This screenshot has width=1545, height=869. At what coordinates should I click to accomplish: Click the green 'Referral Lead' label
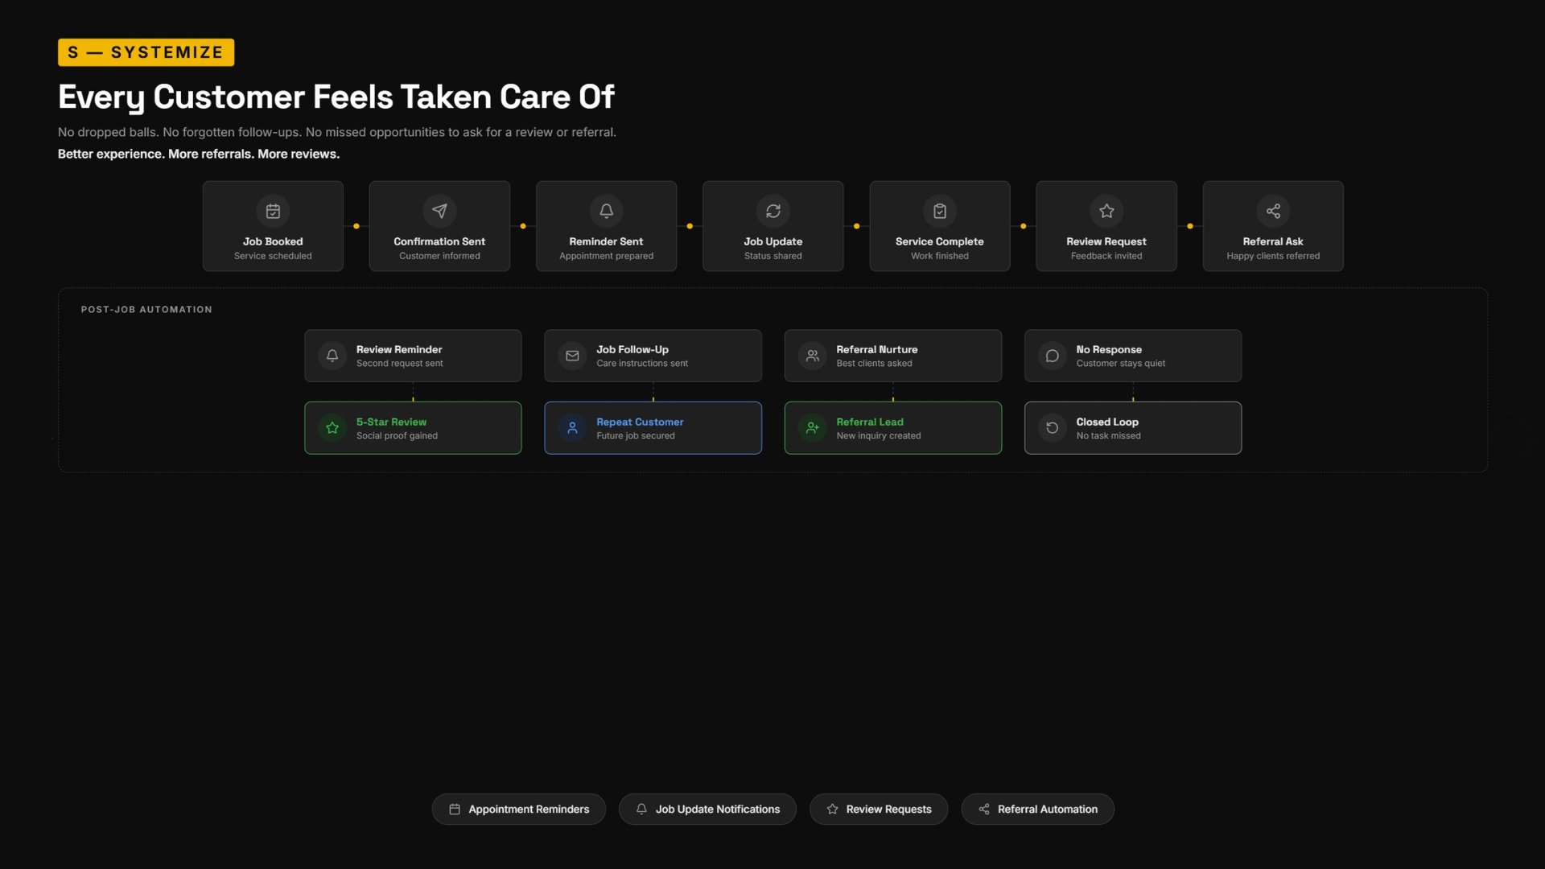[870, 422]
